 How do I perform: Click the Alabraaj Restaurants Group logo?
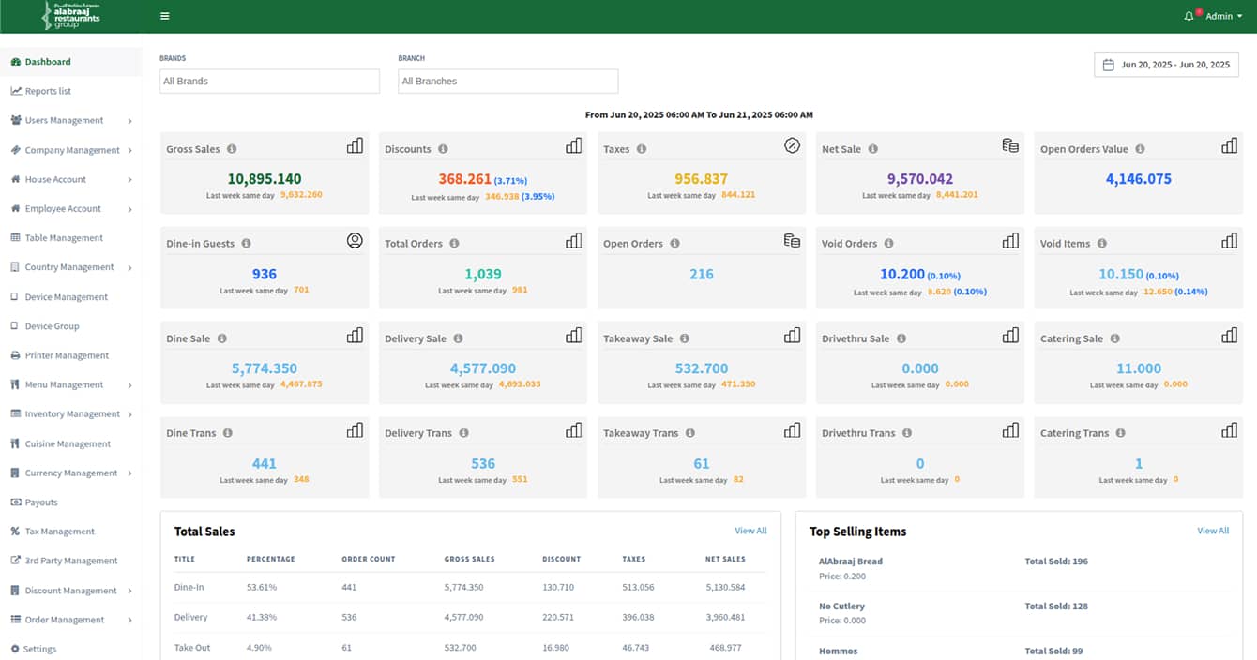click(x=71, y=16)
